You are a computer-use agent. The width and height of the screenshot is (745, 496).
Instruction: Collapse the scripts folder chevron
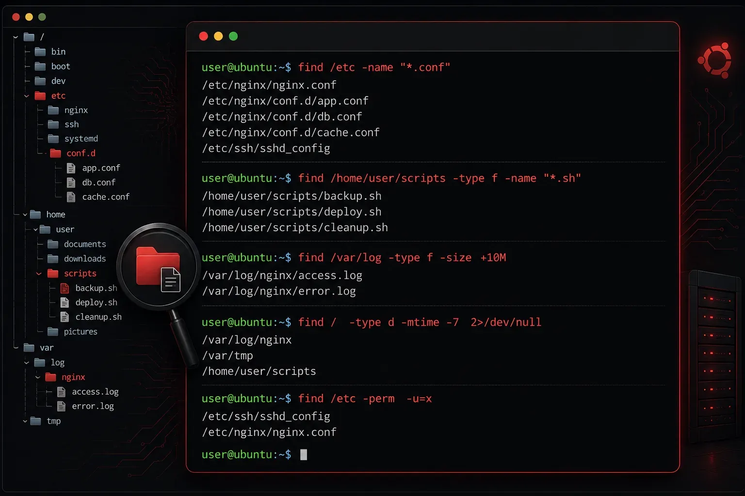pos(39,274)
